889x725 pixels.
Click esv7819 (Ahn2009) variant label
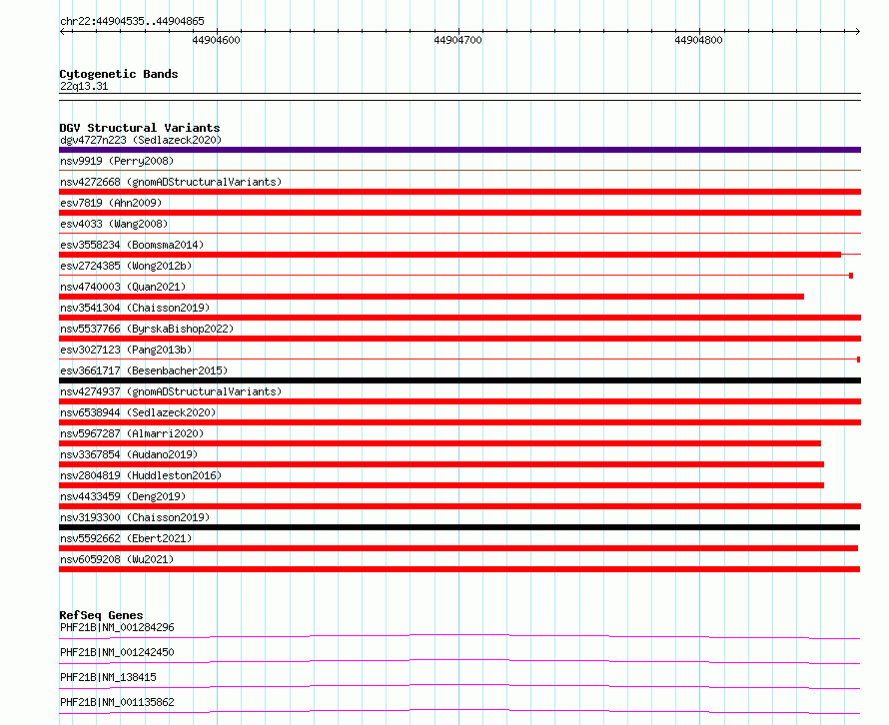tap(111, 203)
